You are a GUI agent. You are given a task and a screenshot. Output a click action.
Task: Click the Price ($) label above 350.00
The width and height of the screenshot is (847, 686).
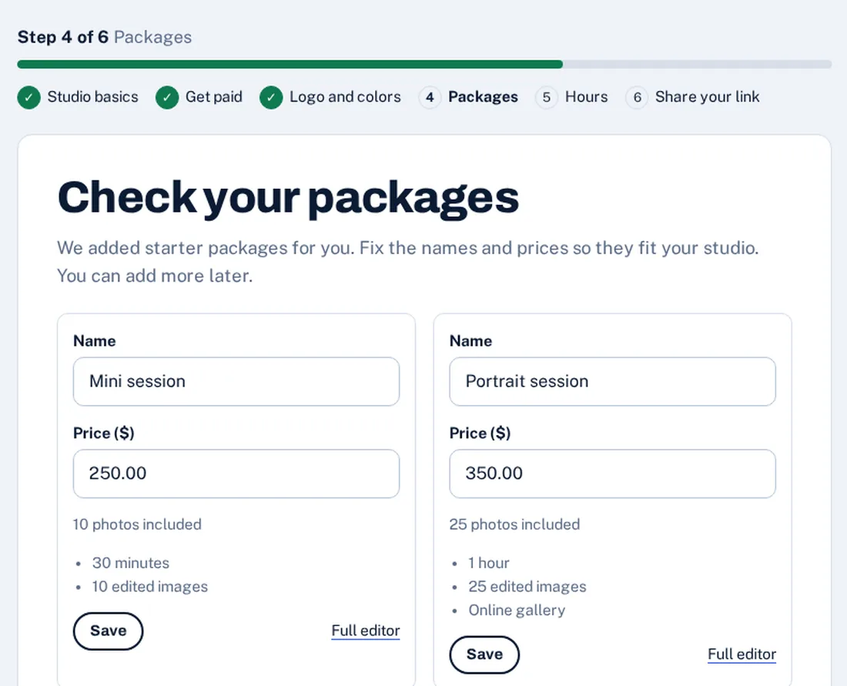pos(480,433)
